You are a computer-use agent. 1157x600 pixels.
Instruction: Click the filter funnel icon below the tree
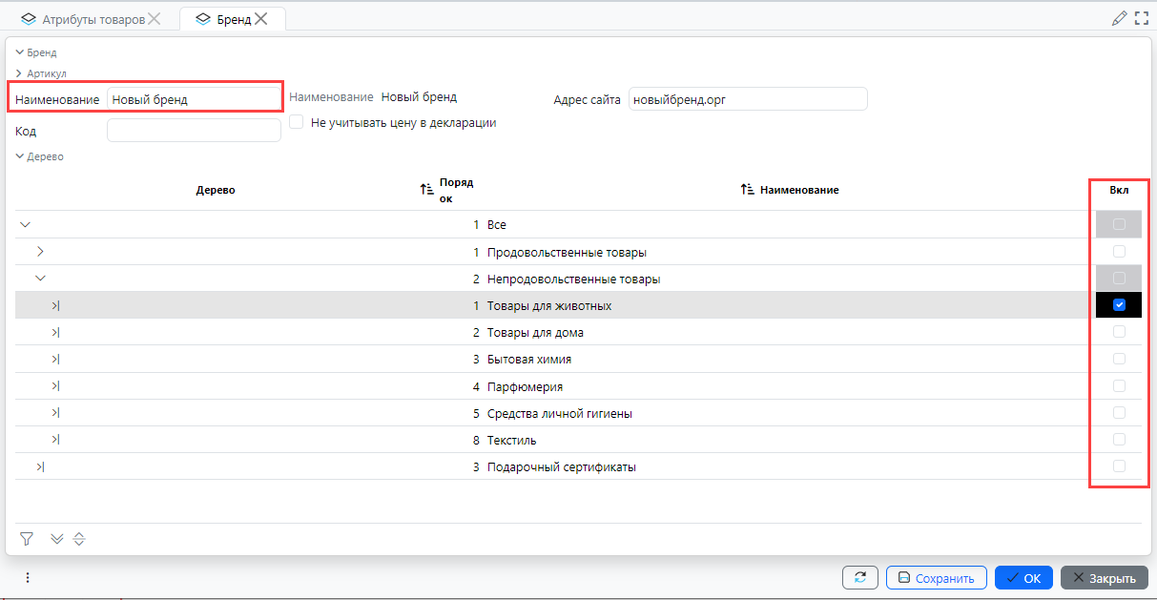27,539
